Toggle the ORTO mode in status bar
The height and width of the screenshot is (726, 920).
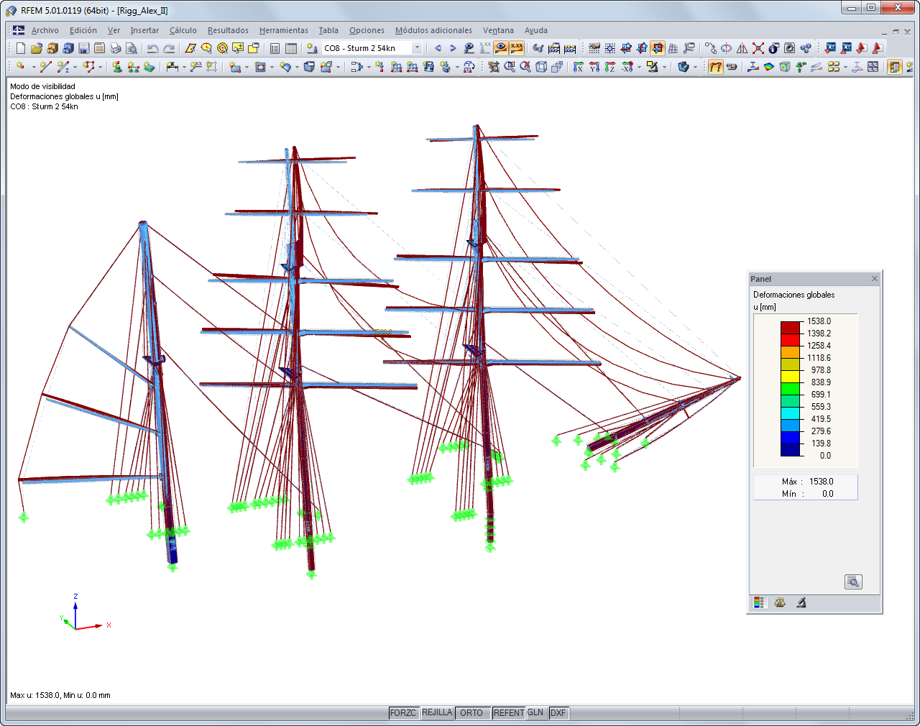click(471, 713)
